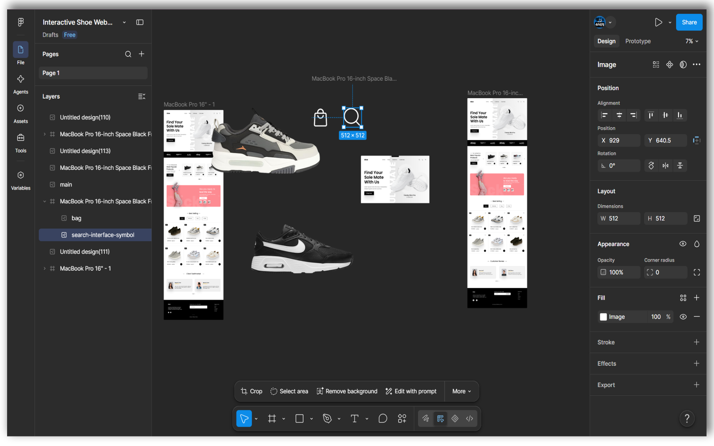Screen dimensions: 714x446
Task: Open the Variables panel
Action: (21, 180)
